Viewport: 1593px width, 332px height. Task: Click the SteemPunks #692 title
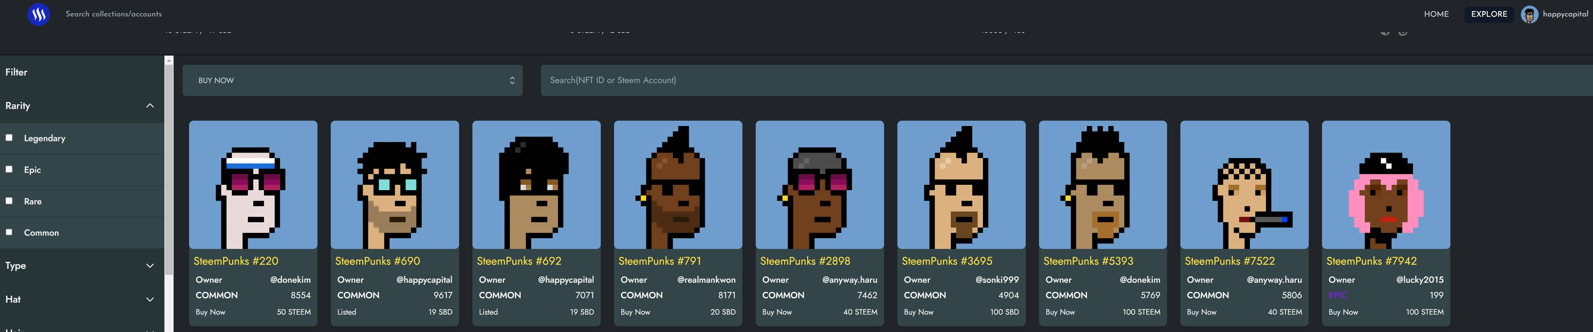[519, 262]
